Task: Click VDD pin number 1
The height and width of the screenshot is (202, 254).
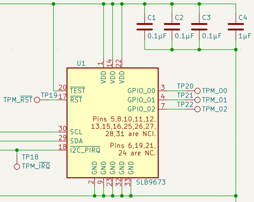Action: coord(100,64)
